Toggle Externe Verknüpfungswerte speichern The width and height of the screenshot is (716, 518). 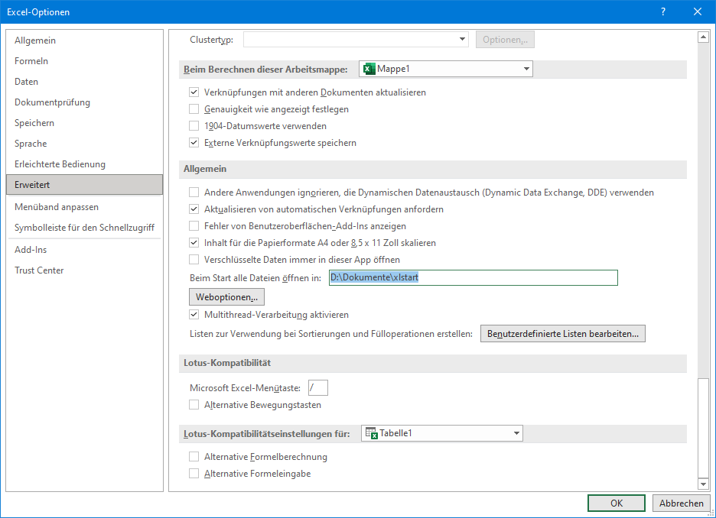click(x=194, y=143)
